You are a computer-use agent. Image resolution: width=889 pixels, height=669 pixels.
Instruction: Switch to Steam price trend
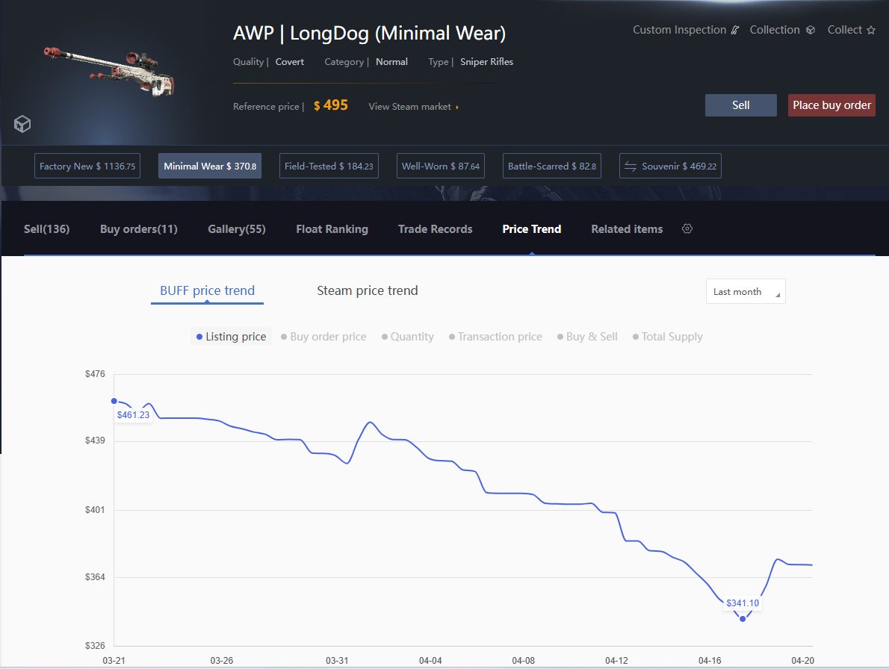pos(368,290)
